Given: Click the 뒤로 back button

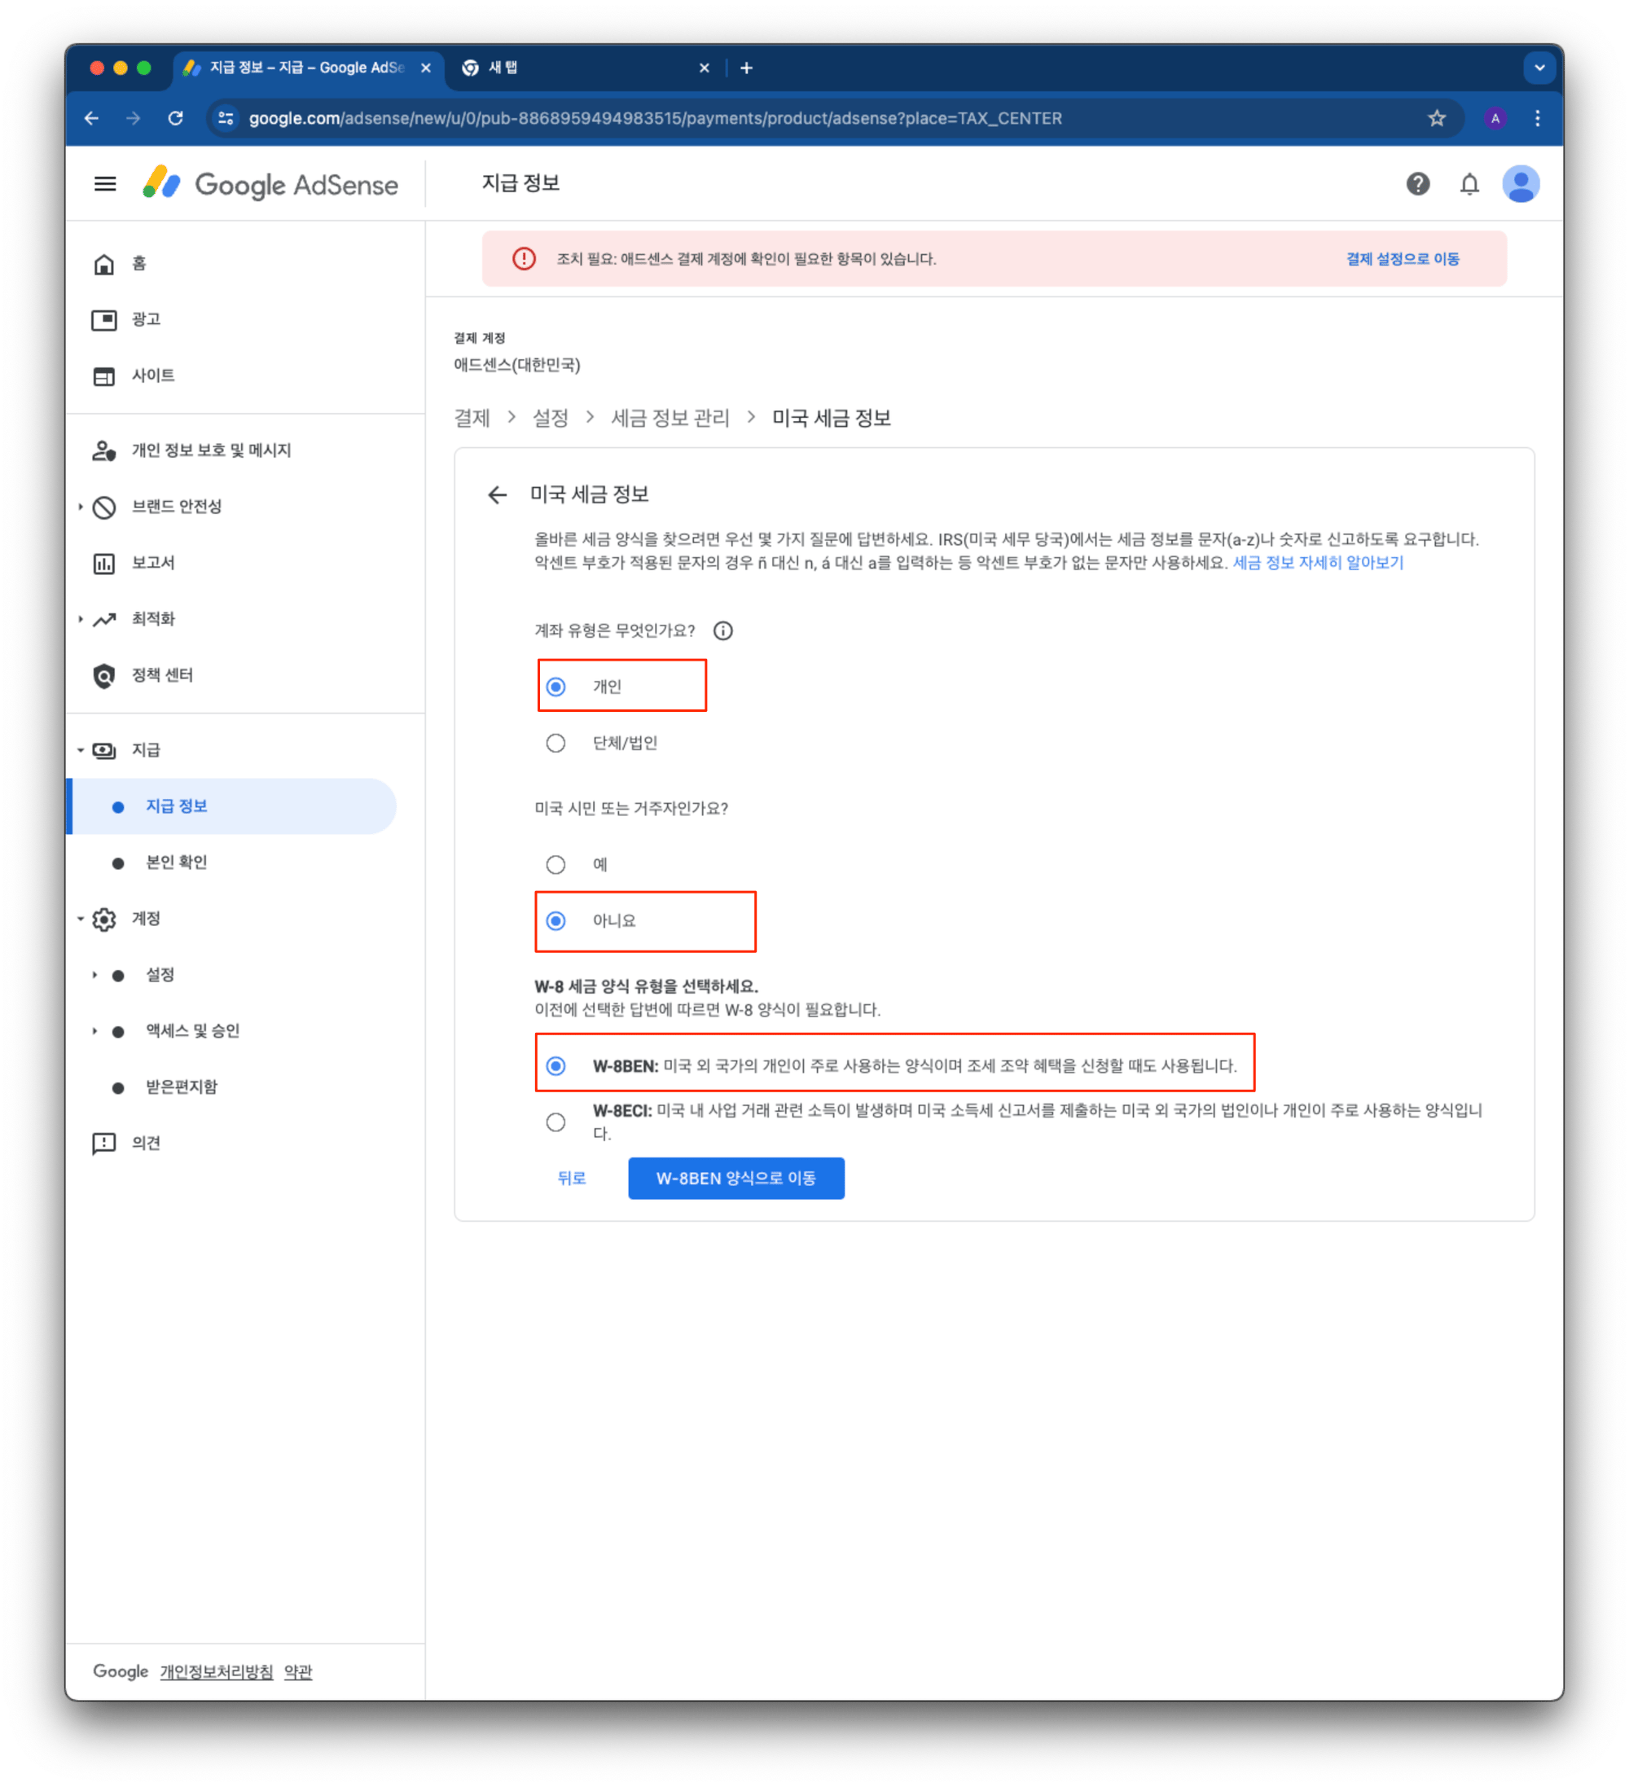Looking at the screenshot, I should pyautogui.click(x=572, y=1179).
